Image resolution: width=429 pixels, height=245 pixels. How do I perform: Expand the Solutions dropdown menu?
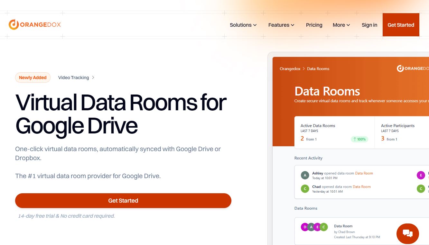pyautogui.click(x=243, y=25)
